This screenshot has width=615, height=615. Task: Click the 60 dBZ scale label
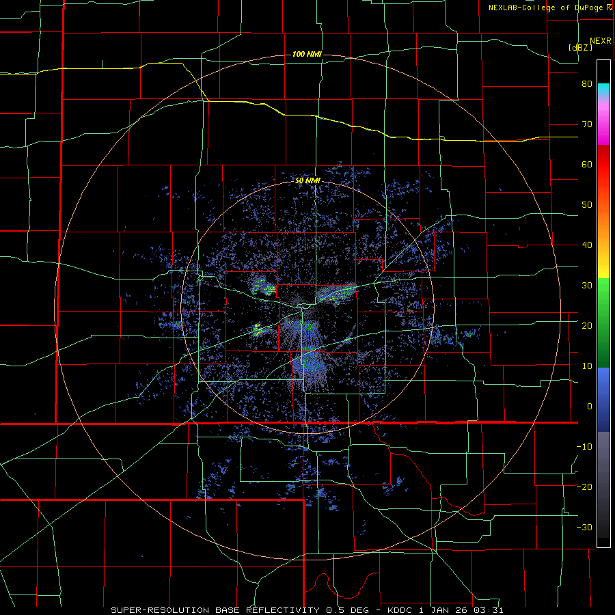point(587,165)
